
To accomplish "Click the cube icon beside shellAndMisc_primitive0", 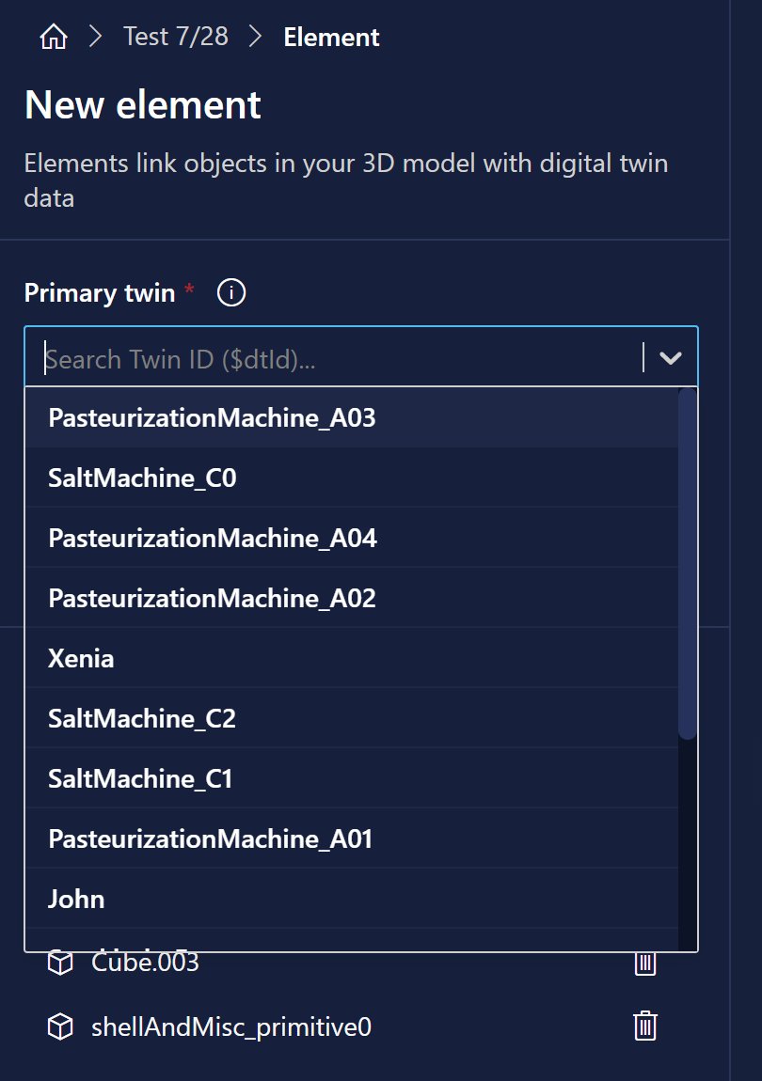I will [x=58, y=1026].
